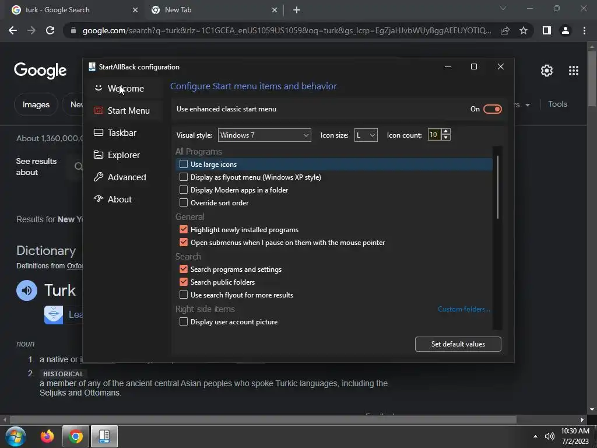Screen dimensions: 597x448
Task: Click the StartAllBack taskbar icon
Action: coord(104,436)
